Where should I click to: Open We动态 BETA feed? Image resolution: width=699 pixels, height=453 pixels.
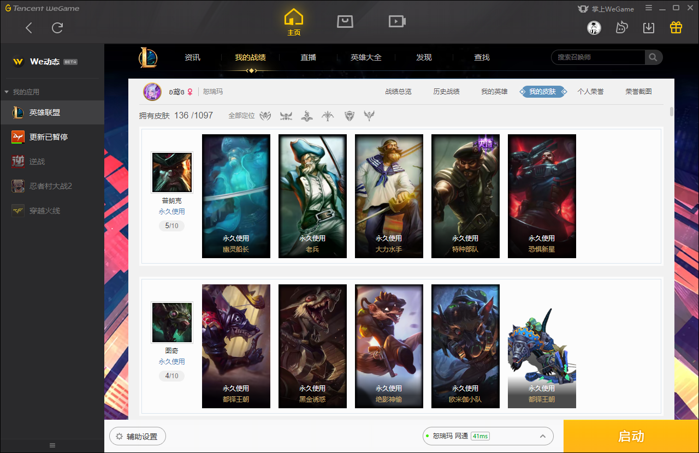coord(45,62)
